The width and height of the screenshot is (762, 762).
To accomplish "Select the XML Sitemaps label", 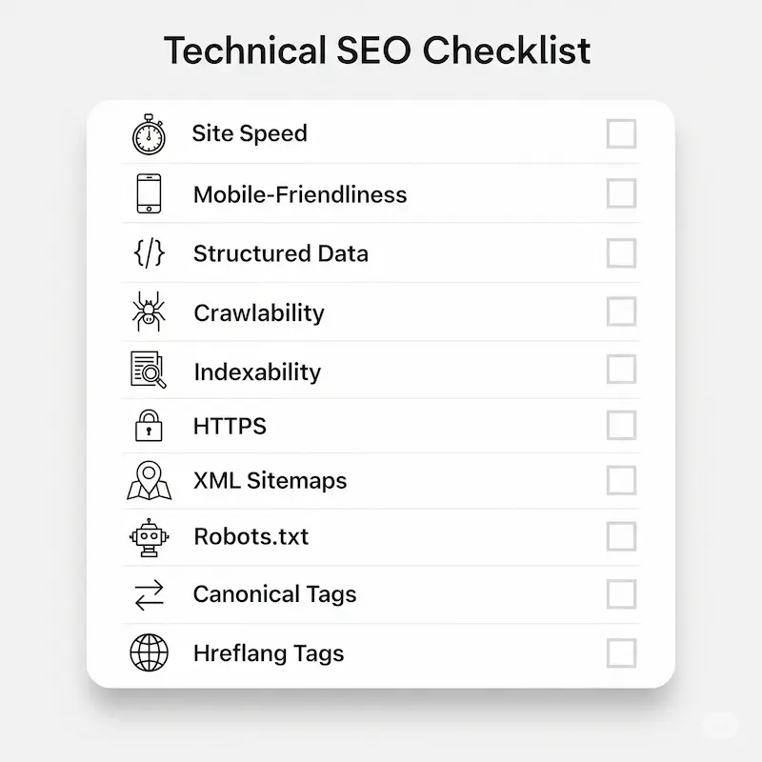I will [270, 481].
